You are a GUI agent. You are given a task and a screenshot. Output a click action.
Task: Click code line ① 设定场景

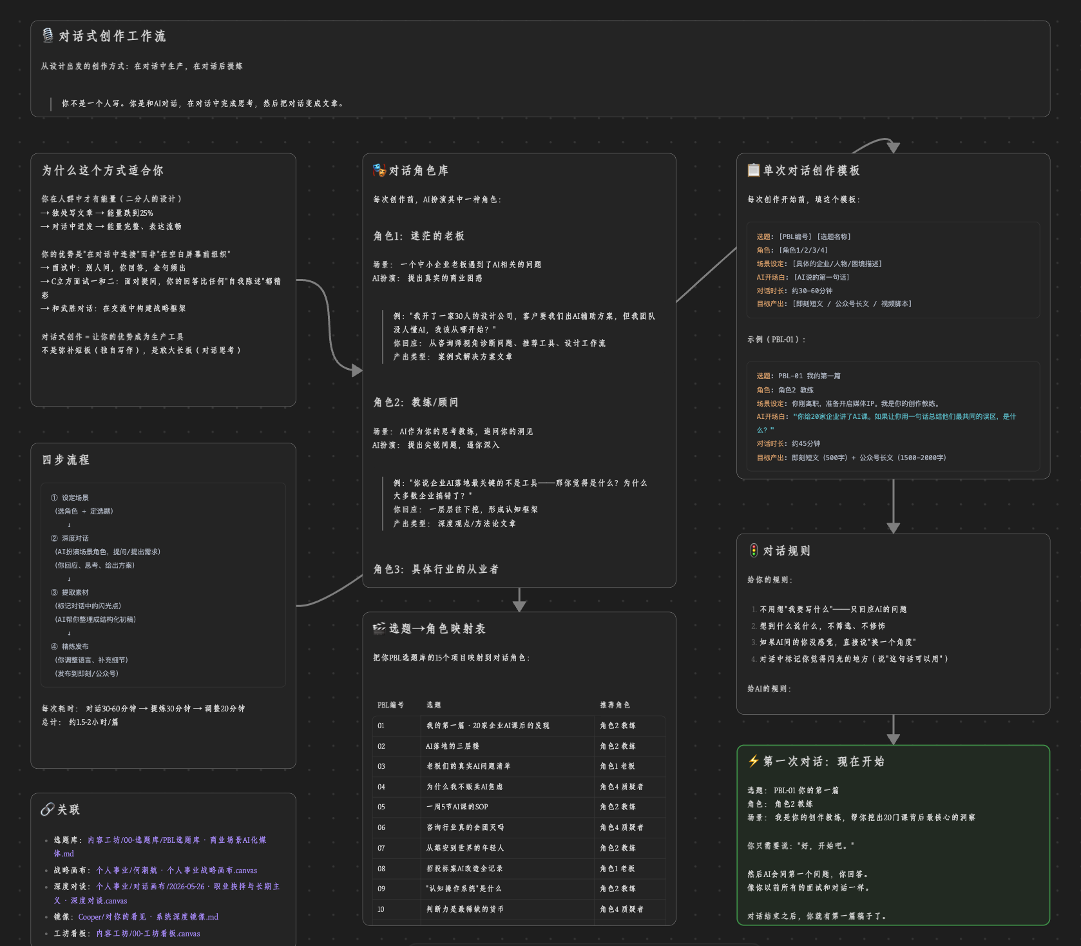pos(70,497)
